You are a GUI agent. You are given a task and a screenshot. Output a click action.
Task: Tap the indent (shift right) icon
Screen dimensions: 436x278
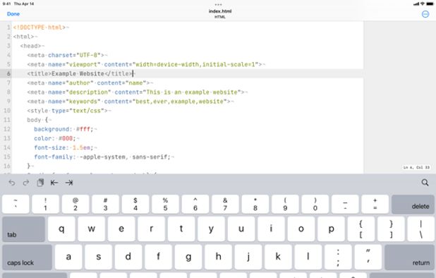tap(69, 183)
